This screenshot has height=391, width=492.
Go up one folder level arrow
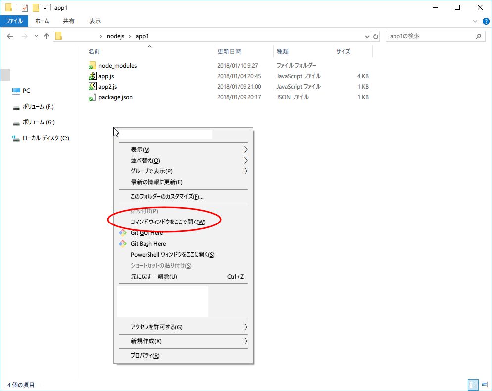click(x=47, y=36)
